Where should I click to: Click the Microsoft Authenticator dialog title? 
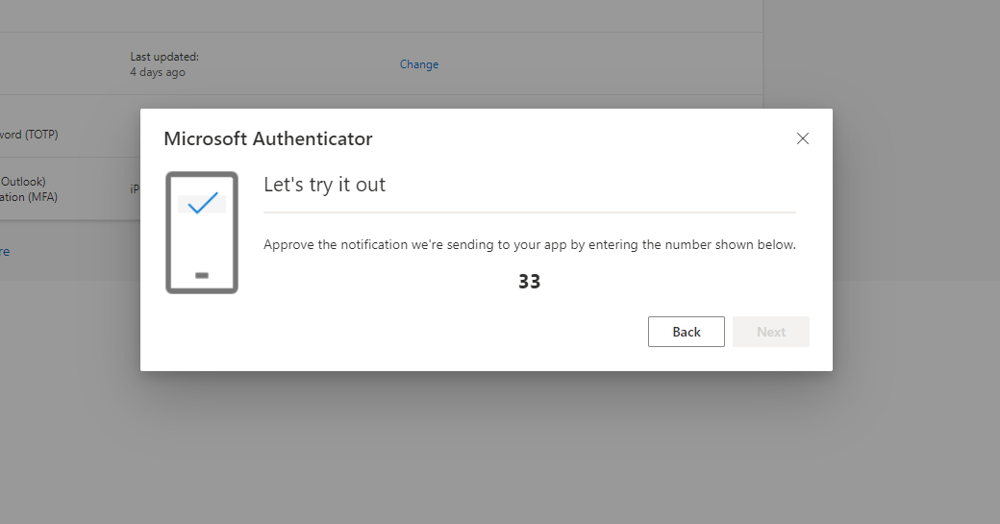click(268, 138)
